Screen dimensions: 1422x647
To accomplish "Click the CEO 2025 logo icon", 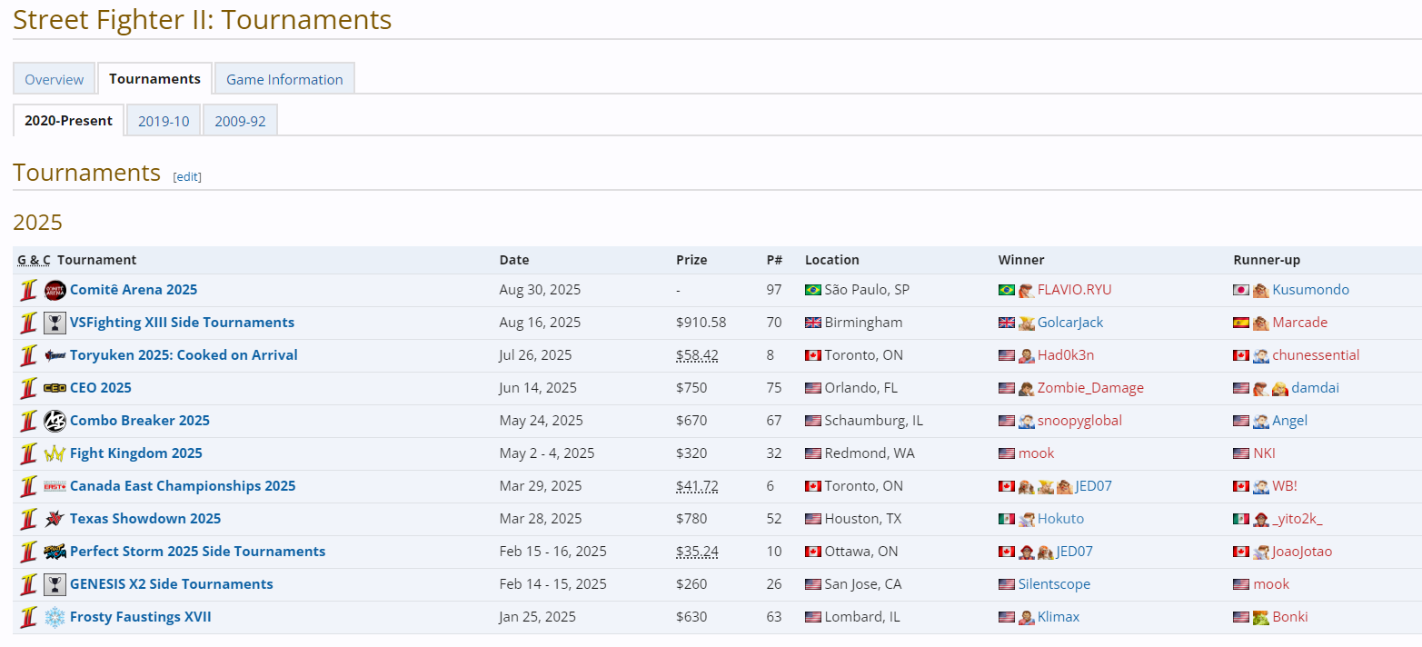I will [55, 388].
